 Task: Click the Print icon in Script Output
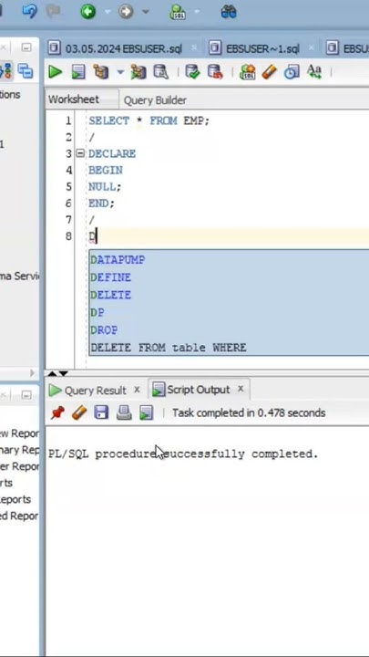point(124,413)
